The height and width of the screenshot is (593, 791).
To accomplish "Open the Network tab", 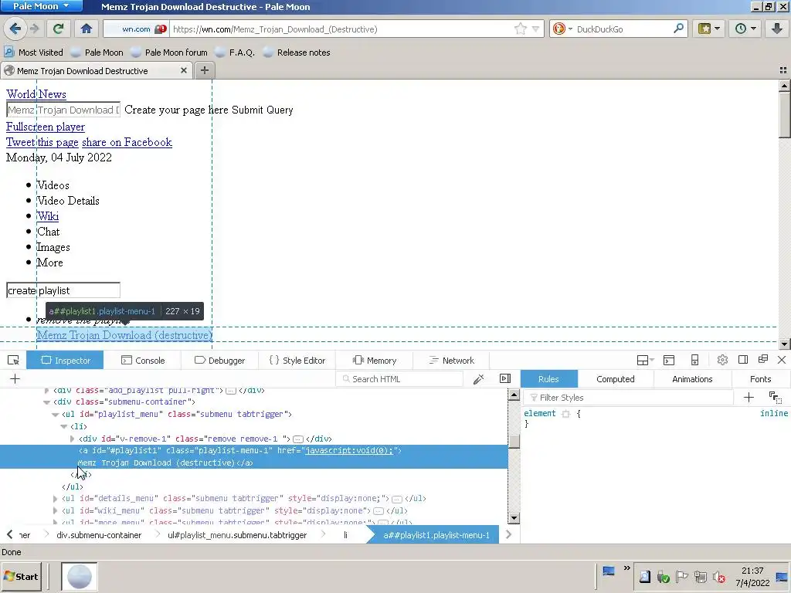I will click(x=451, y=360).
